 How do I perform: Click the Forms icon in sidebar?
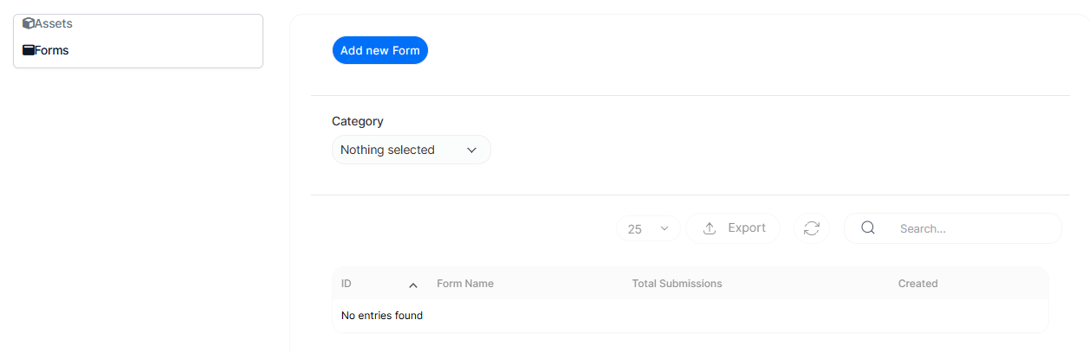click(x=28, y=50)
